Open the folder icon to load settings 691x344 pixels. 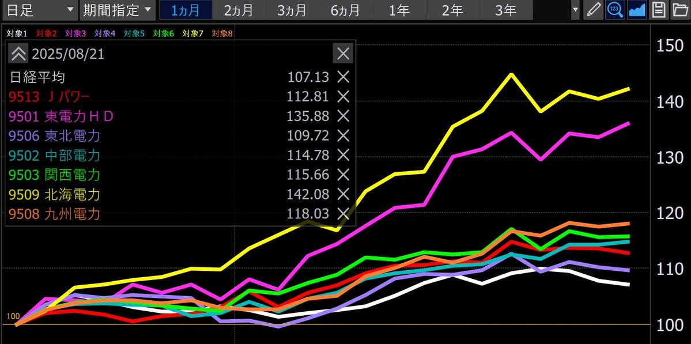click(680, 10)
